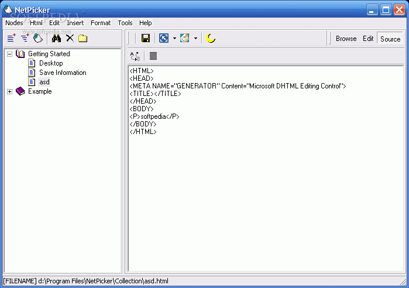Image resolution: width=409 pixels, height=288 pixels.
Task: Switch to the Edit view tab
Action: pos(368,39)
